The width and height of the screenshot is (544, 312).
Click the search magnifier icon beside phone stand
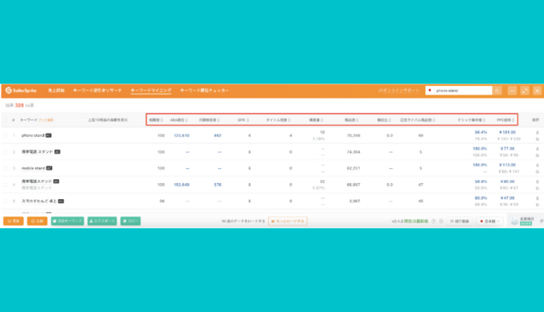(x=497, y=90)
